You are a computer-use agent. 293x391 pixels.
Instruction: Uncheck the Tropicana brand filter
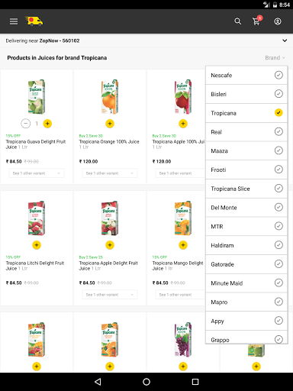(279, 112)
